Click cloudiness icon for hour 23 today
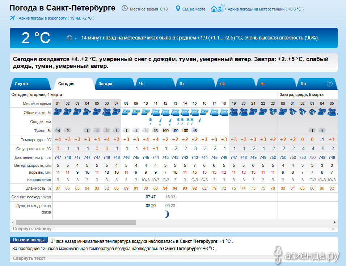Image resolution: width=346 pixels, height=266 pixels. (x=273, y=112)
